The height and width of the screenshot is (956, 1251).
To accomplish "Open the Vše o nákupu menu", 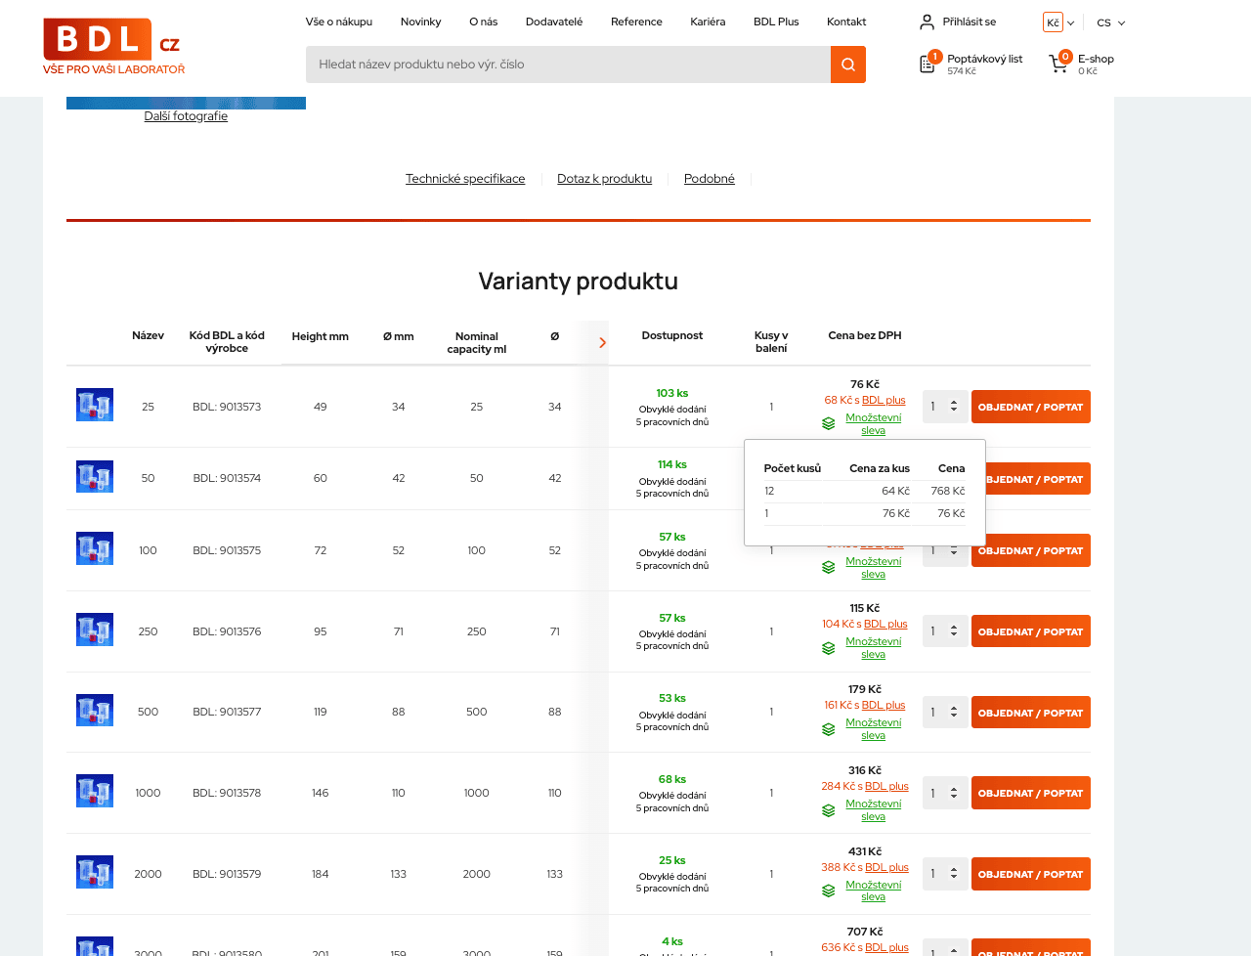I will (x=339, y=22).
